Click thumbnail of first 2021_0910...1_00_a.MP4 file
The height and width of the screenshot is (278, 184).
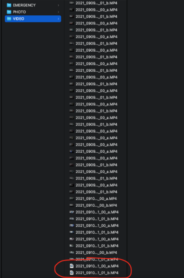click(x=72, y=212)
